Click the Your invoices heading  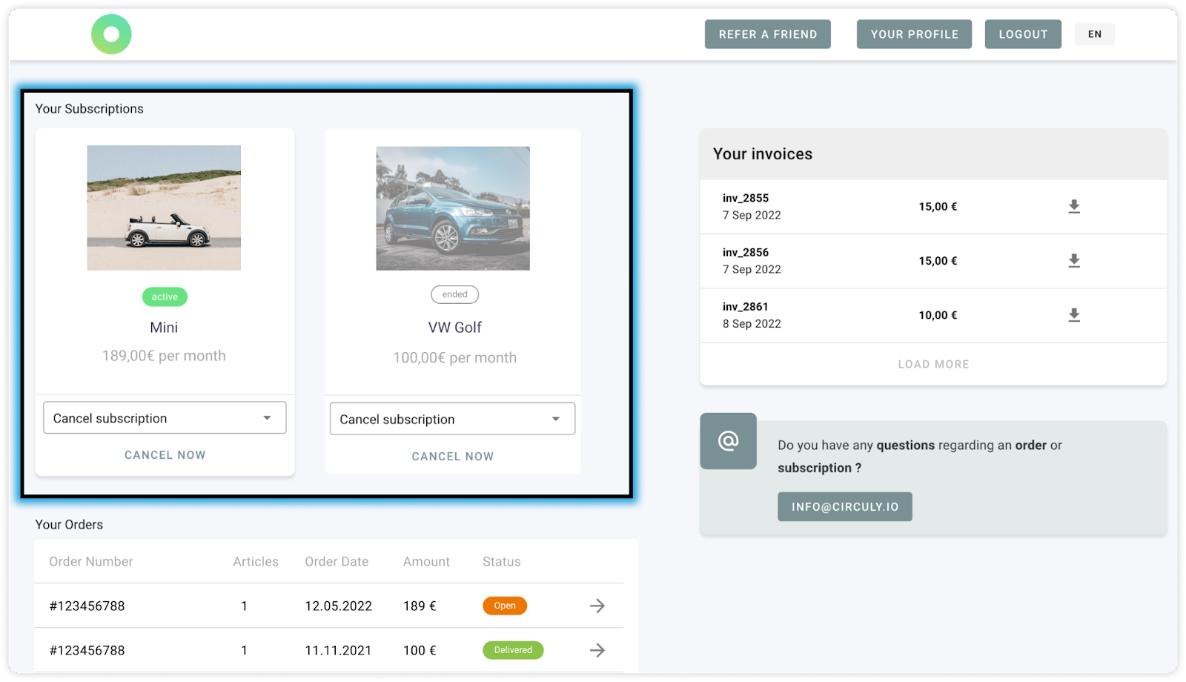[x=763, y=154]
